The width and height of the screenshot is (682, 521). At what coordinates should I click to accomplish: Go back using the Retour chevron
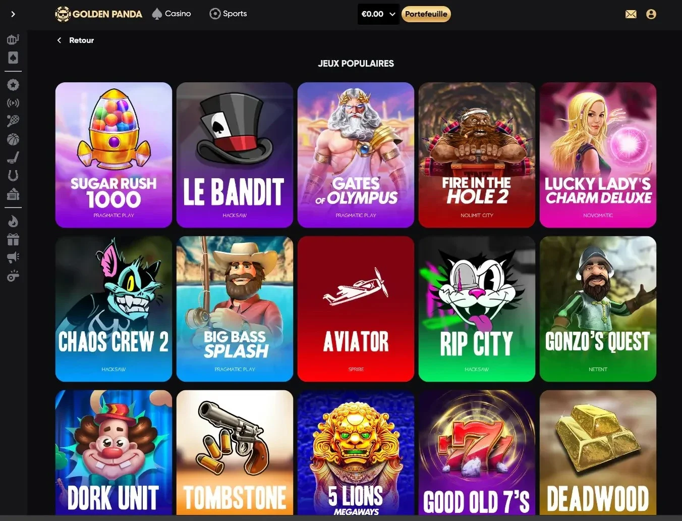coord(59,40)
